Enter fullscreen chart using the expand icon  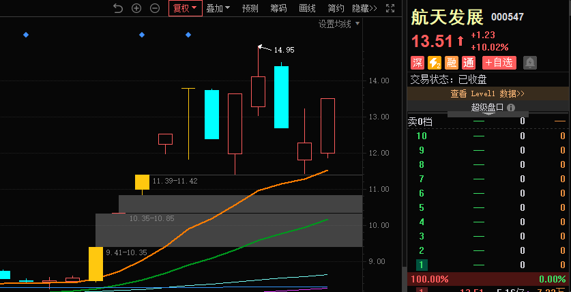pyautogui.click(x=390, y=8)
